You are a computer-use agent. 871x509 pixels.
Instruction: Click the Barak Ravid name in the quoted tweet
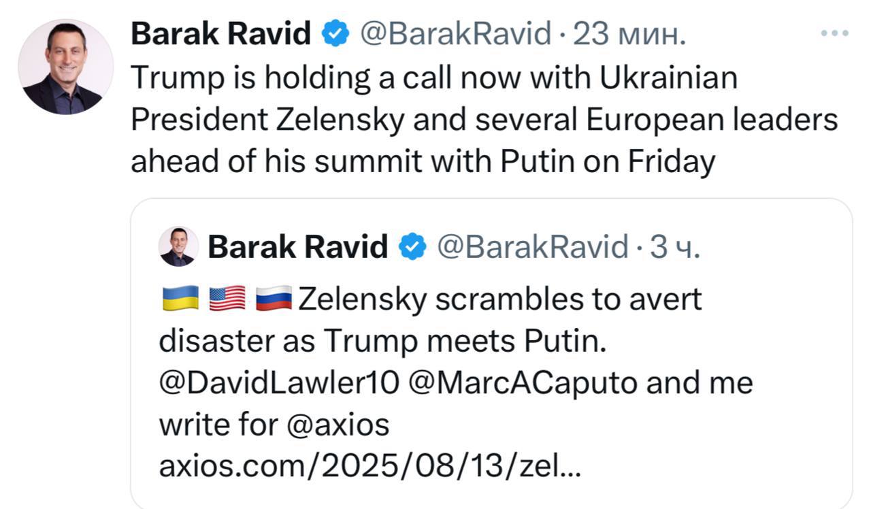pos(297,246)
